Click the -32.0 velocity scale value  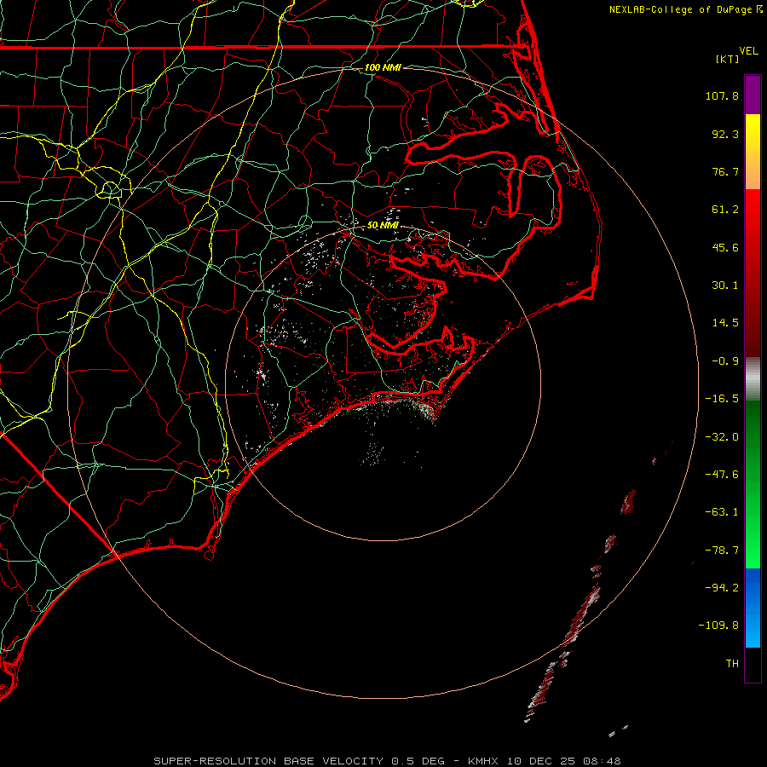tap(722, 437)
